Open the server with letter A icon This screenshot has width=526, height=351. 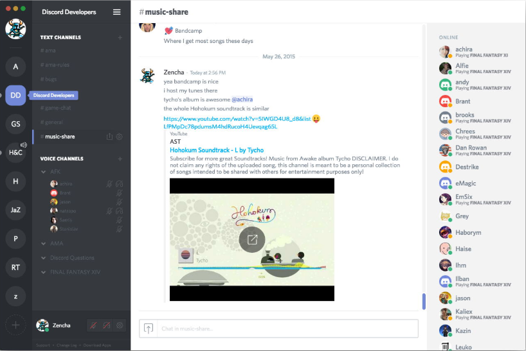[x=15, y=67]
